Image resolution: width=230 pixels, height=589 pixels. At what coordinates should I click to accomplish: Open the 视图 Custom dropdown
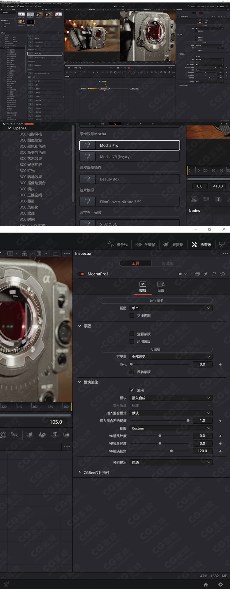click(x=171, y=428)
